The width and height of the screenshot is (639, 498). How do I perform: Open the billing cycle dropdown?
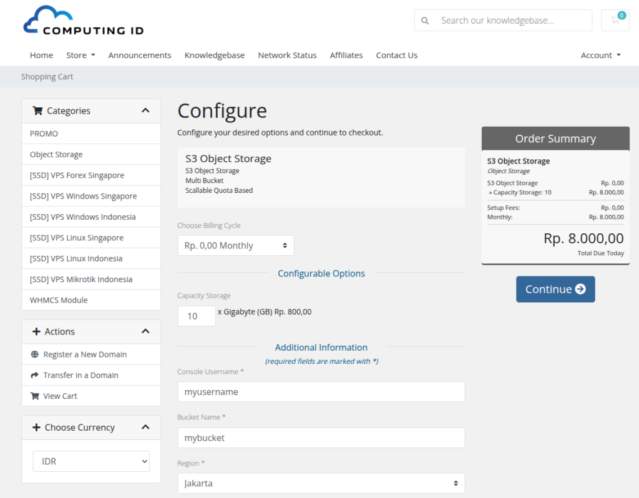(235, 245)
